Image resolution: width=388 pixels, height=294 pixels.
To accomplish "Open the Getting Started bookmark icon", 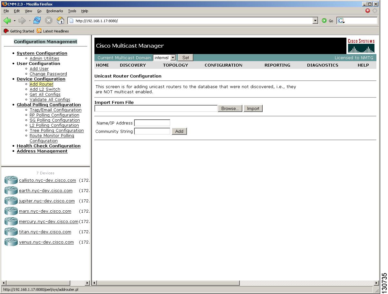I will point(5,31).
